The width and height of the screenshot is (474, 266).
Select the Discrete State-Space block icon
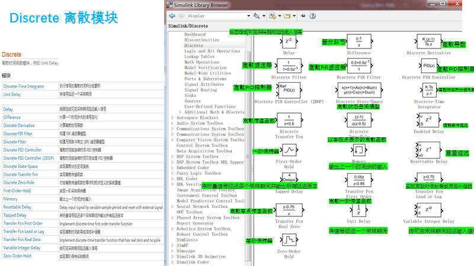[359, 90]
